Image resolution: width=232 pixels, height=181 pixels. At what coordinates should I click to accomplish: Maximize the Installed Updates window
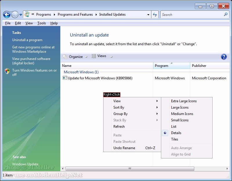212,6
